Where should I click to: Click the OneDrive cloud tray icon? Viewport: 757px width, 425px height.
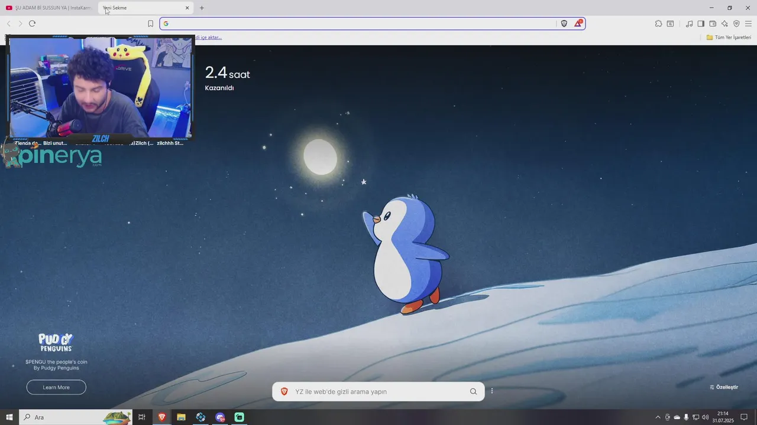point(677,417)
